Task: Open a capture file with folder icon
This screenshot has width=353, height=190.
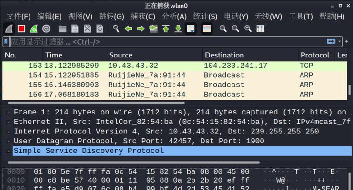Action: 62,29
